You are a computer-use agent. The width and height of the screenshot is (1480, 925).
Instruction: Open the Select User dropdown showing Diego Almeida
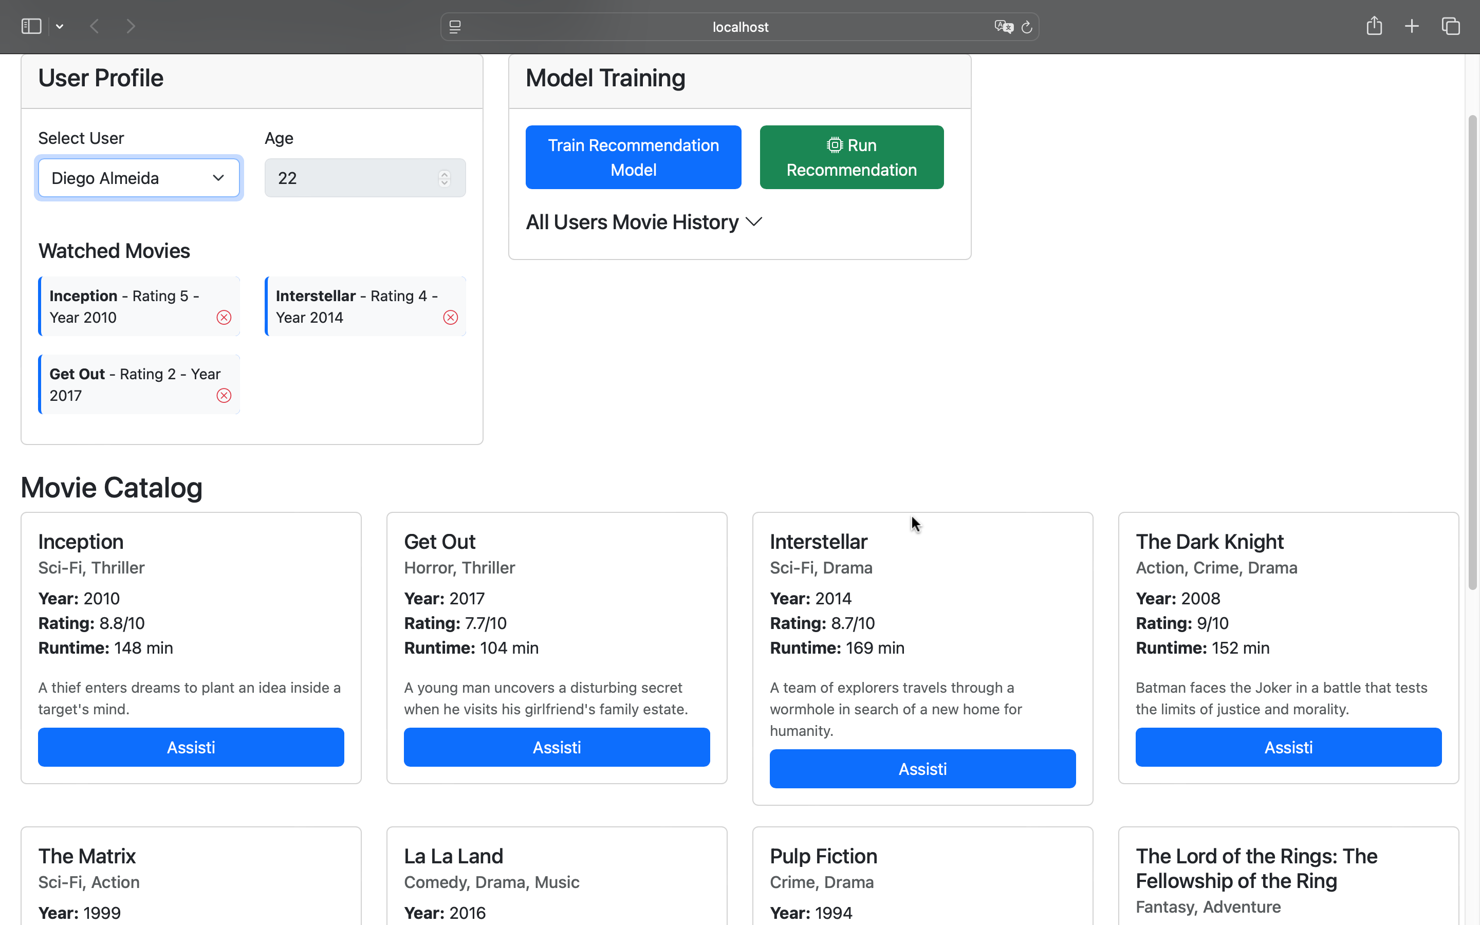pyautogui.click(x=139, y=178)
